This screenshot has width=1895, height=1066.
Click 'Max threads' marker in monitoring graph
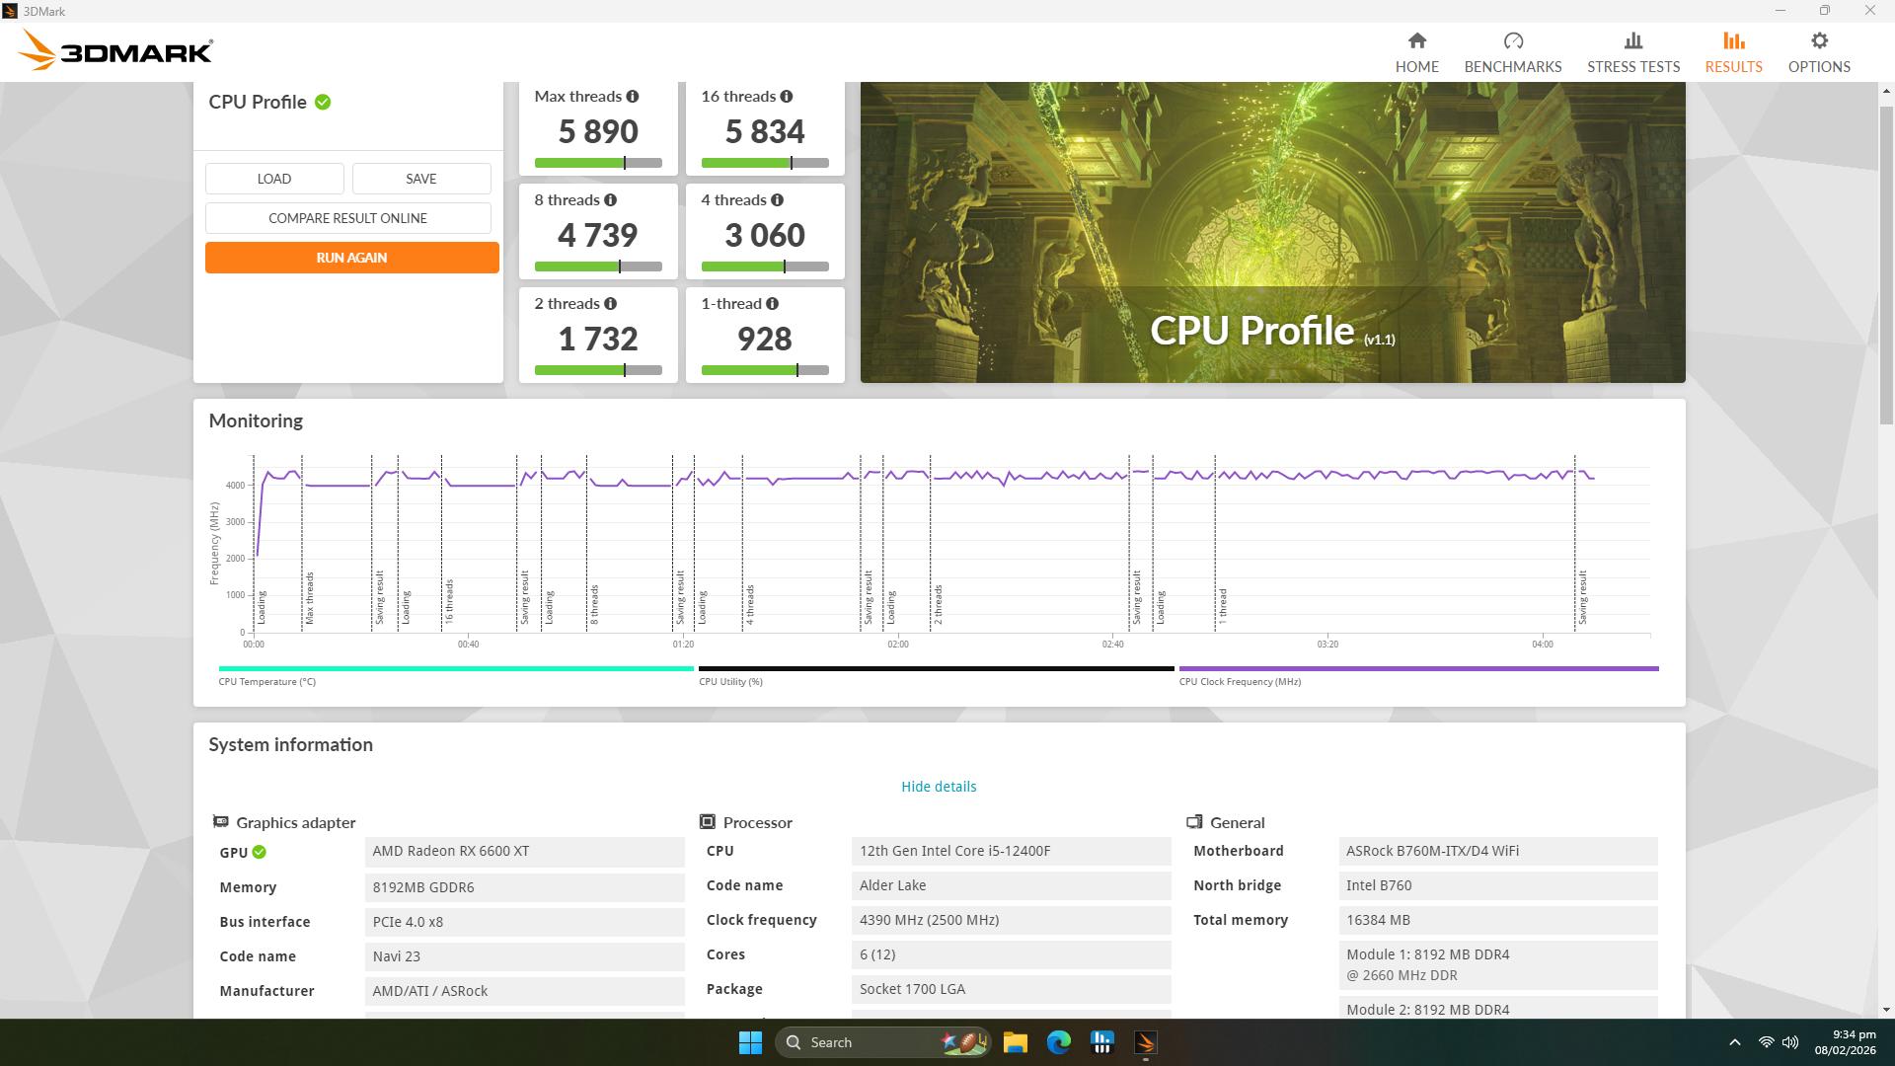pyautogui.click(x=309, y=598)
